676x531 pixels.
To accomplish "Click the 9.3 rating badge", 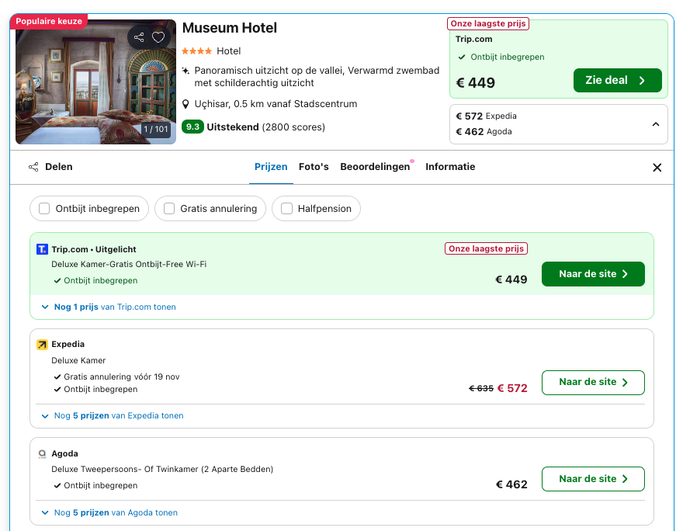I will tap(192, 127).
